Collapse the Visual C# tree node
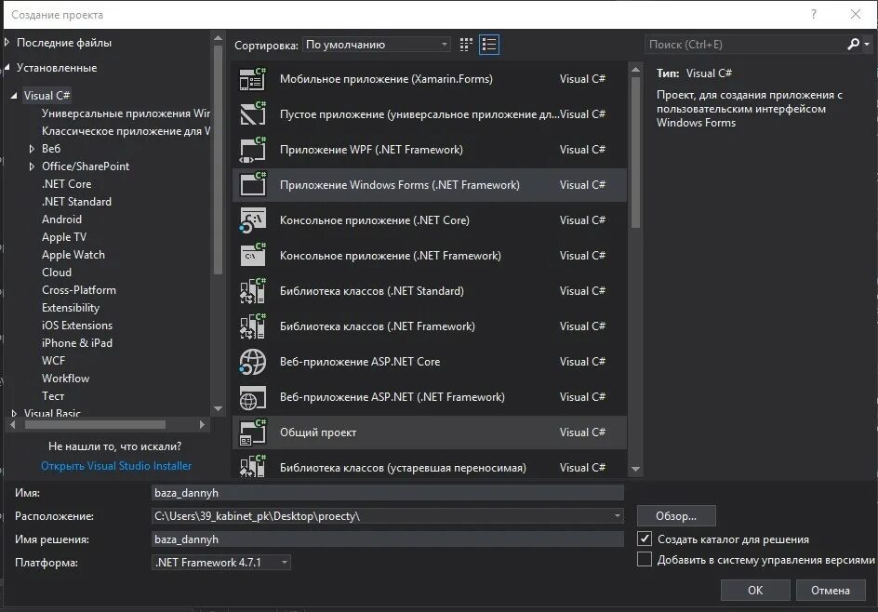This screenshot has height=612, width=878. (14, 96)
